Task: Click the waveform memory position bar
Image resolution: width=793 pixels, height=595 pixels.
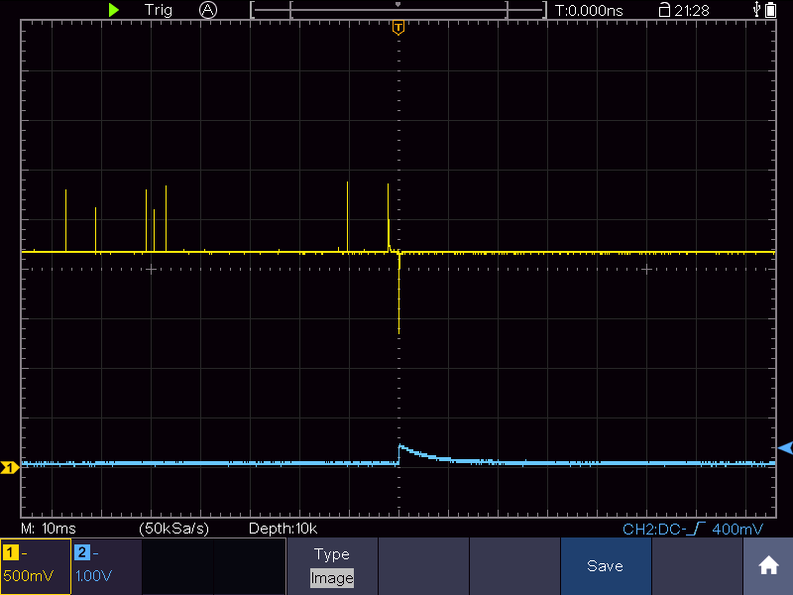Action: click(397, 10)
